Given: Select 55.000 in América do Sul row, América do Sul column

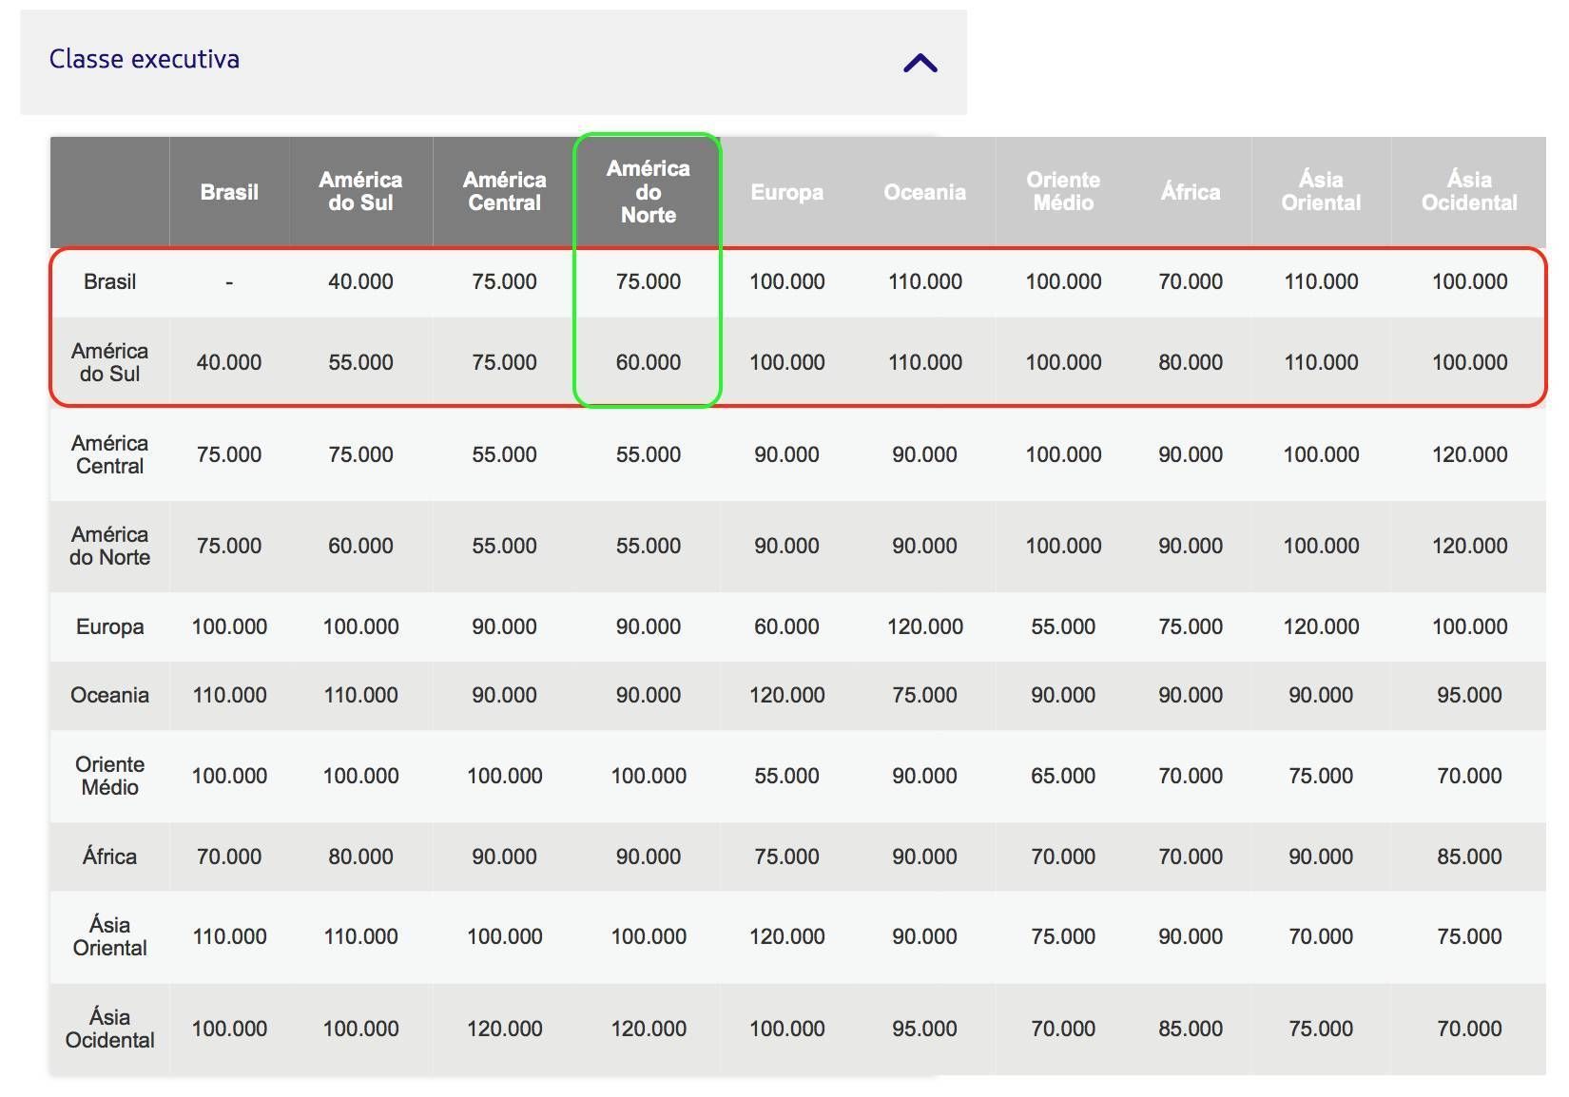Looking at the screenshot, I should 360,362.
